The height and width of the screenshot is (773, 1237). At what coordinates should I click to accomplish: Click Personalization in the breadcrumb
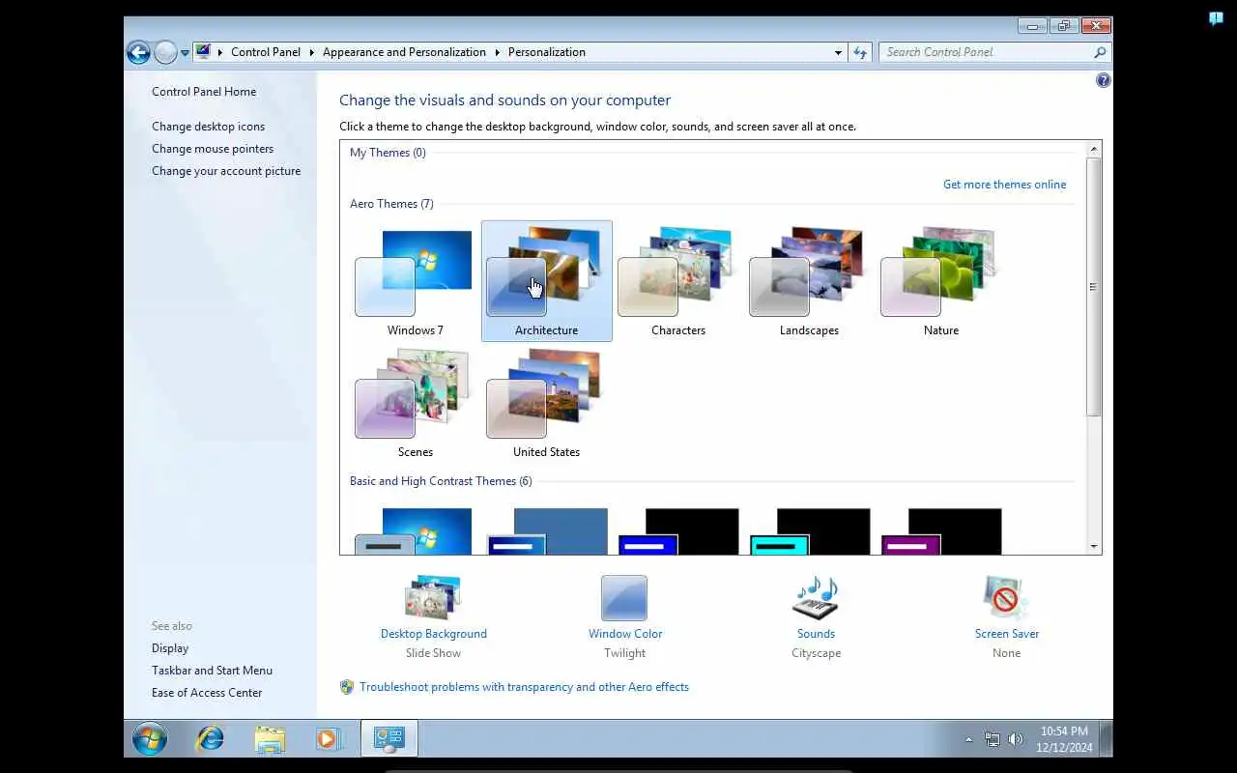[547, 52]
